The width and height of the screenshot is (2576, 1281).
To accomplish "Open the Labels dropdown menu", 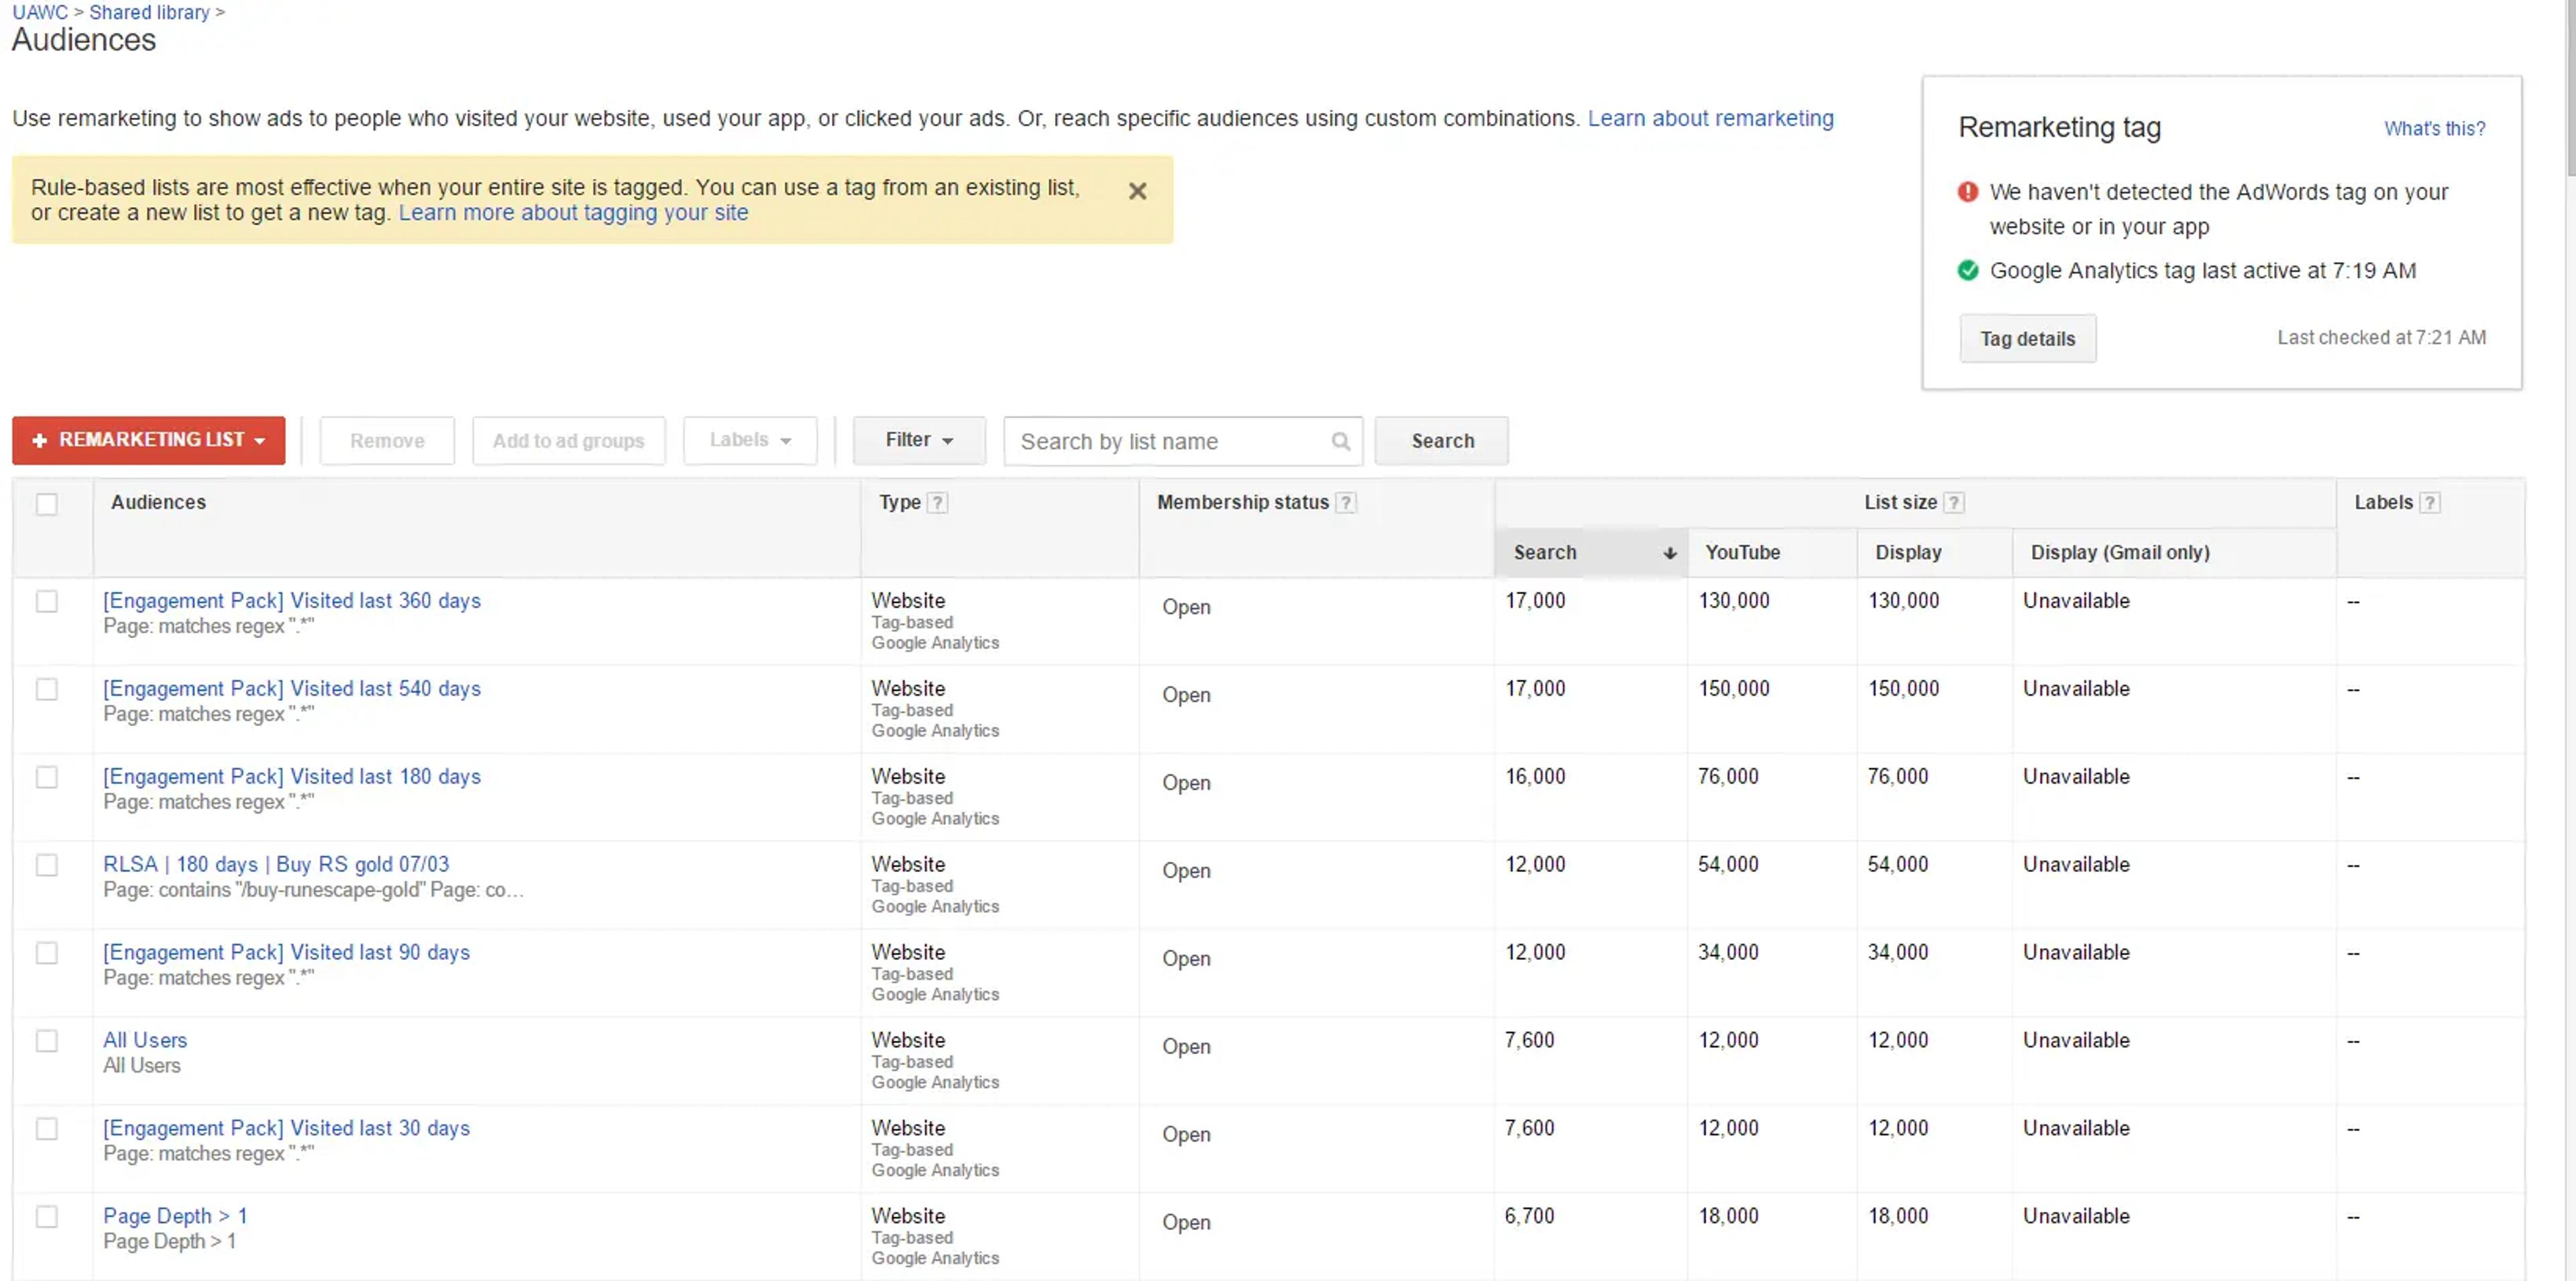I will click(750, 440).
